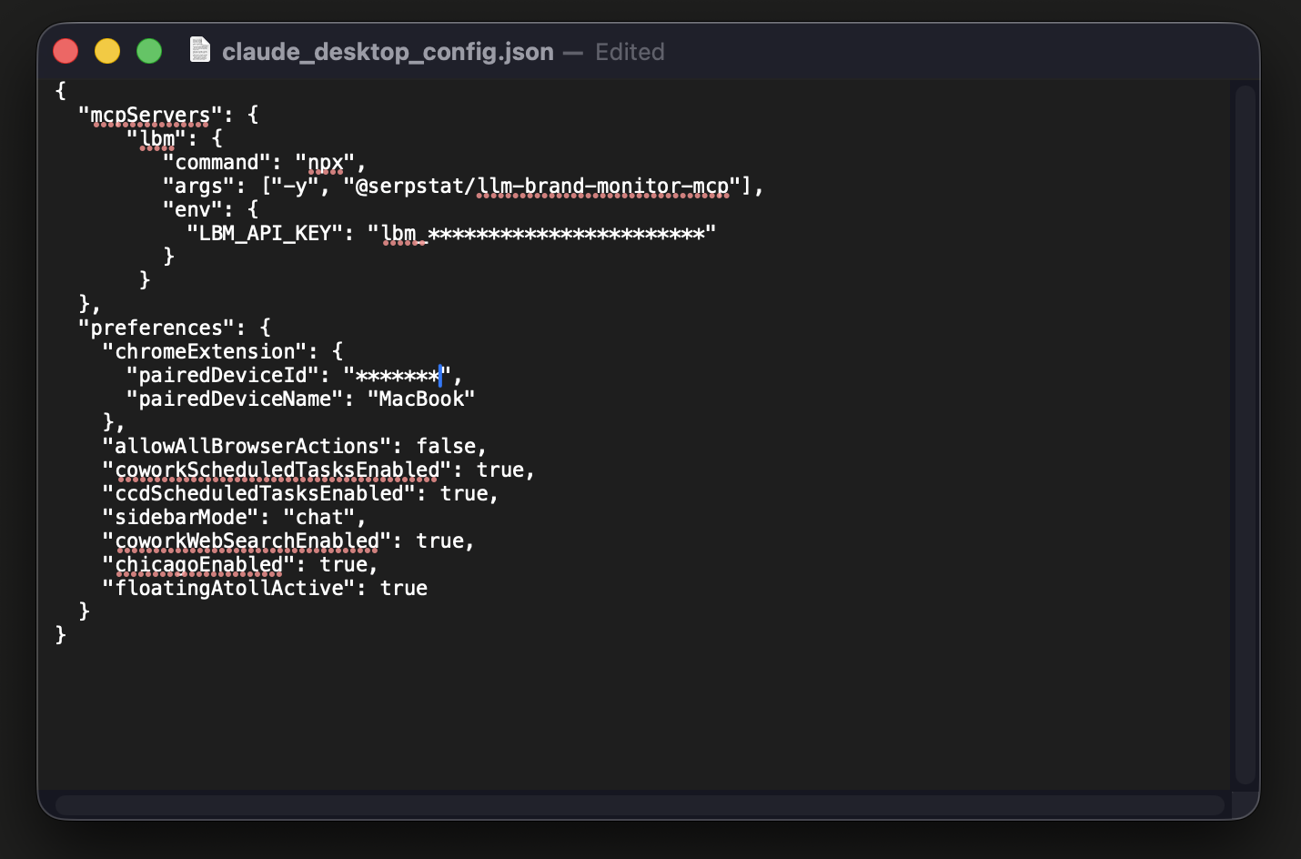1301x859 pixels.
Task: Click the masked lbm_ API key value
Action: [542, 233]
